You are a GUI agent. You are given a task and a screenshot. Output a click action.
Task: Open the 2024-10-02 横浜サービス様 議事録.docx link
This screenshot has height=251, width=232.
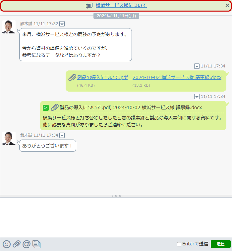(177, 77)
